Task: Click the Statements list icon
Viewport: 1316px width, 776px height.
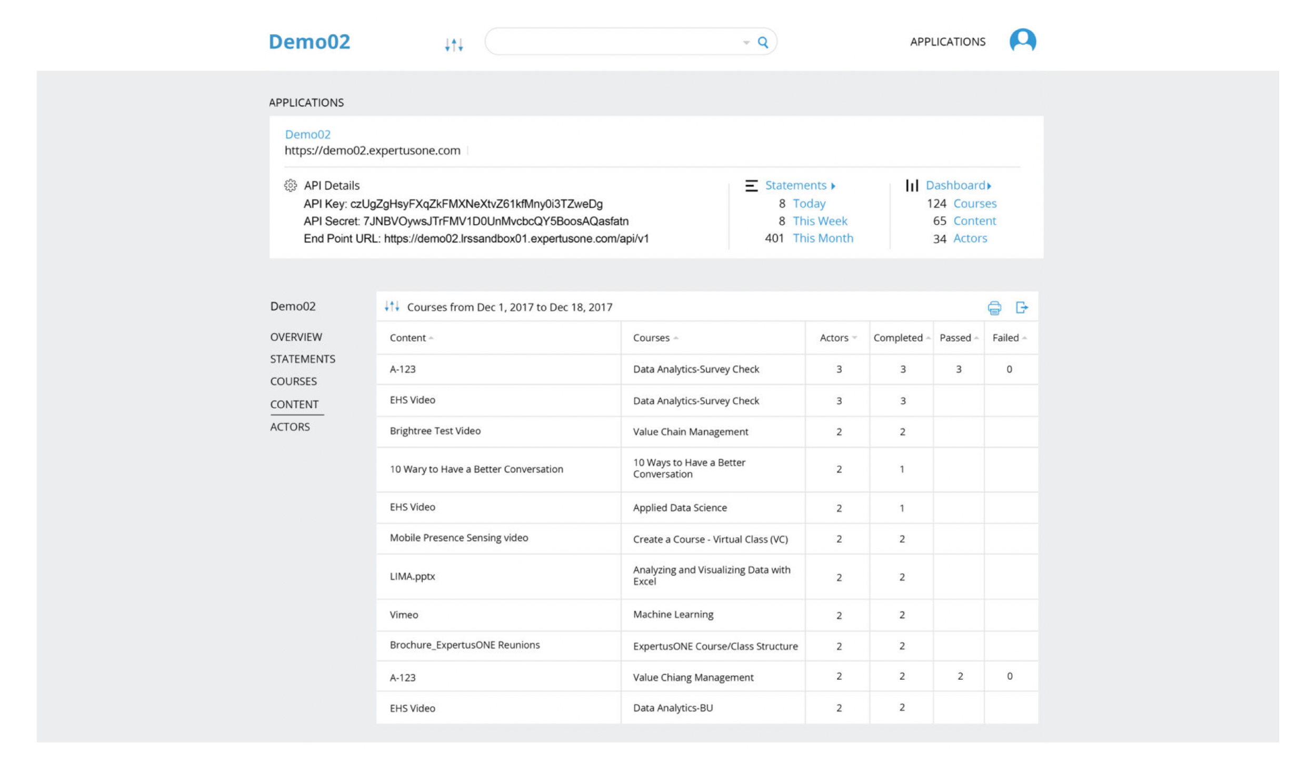Action: coord(751,185)
